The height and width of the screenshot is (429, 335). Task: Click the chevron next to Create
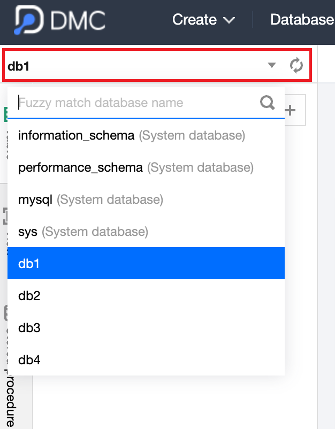(229, 21)
